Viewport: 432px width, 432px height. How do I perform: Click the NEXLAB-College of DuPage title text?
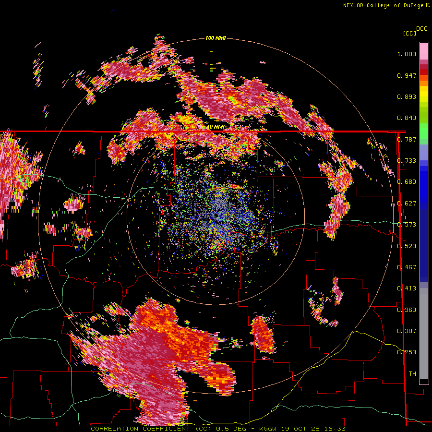pos(383,5)
